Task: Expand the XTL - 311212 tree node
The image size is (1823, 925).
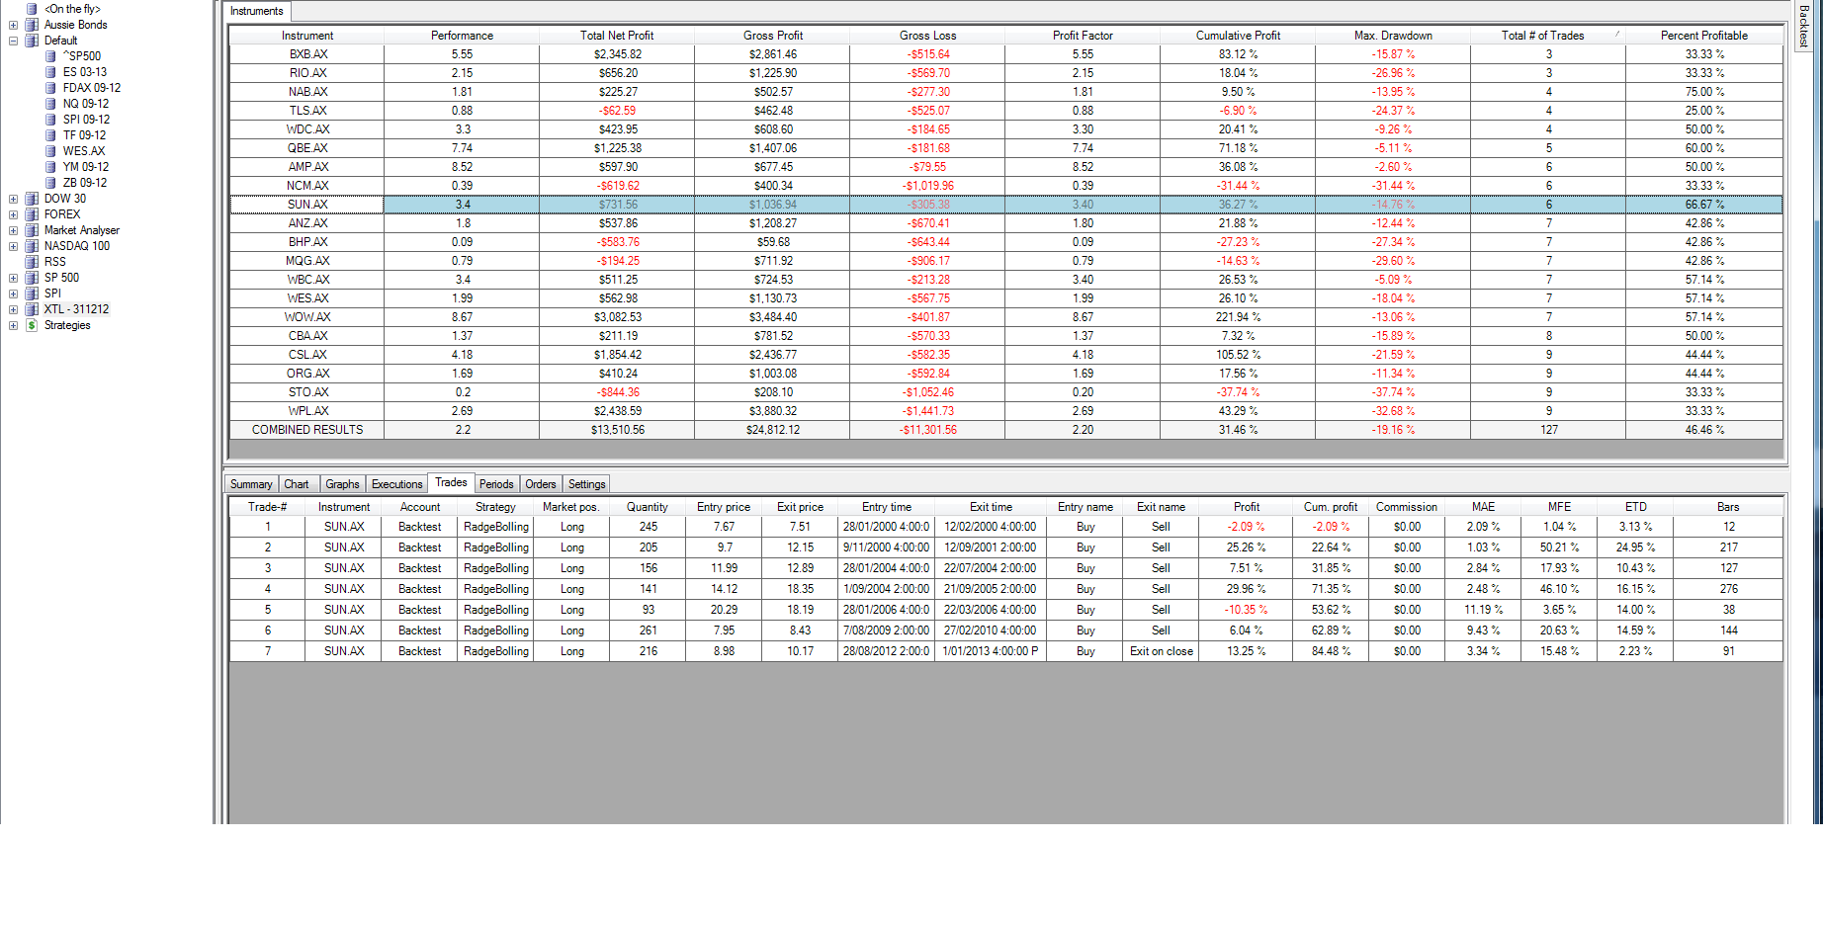Action: (x=13, y=309)
